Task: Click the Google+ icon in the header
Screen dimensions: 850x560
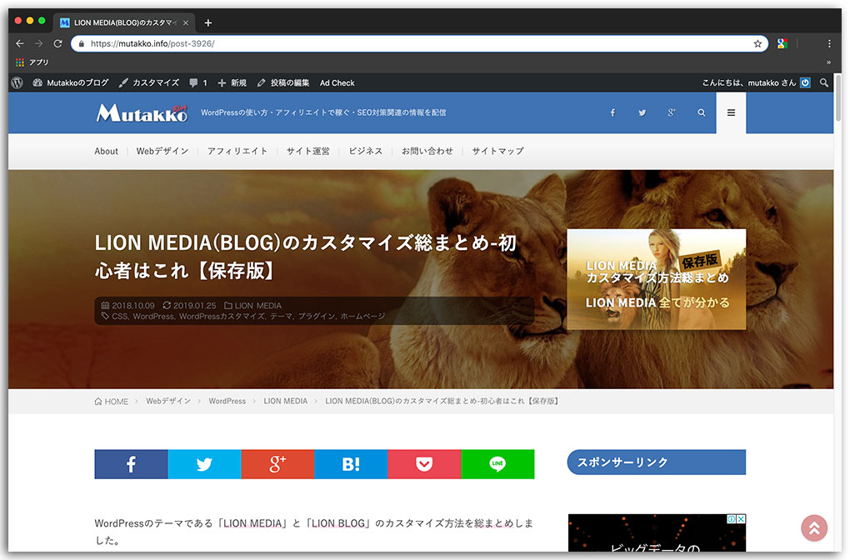Action: pyautogui.click(x=671, y=112)
